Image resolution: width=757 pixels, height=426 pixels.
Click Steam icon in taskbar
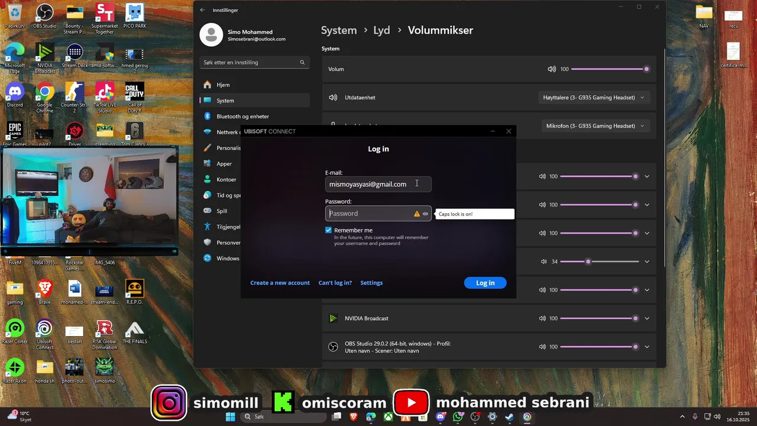pos(509,417)
